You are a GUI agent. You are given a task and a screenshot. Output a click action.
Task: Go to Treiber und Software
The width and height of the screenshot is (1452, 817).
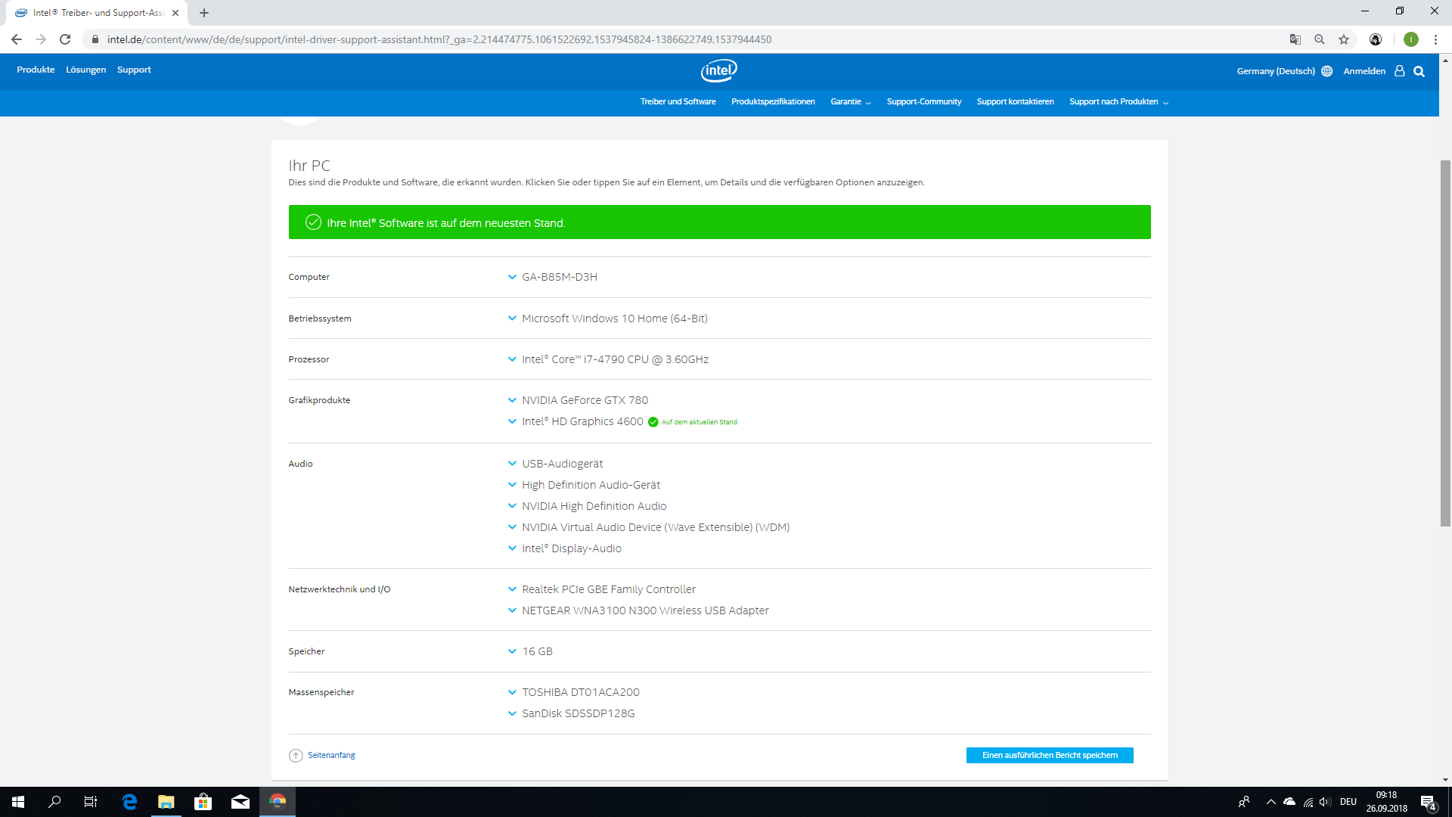(x=678, y=101)
